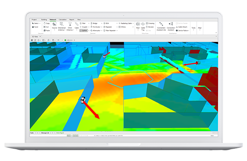Open the Project tab
The width and height of the screenshot is (247, 161).
coord(34,20)
